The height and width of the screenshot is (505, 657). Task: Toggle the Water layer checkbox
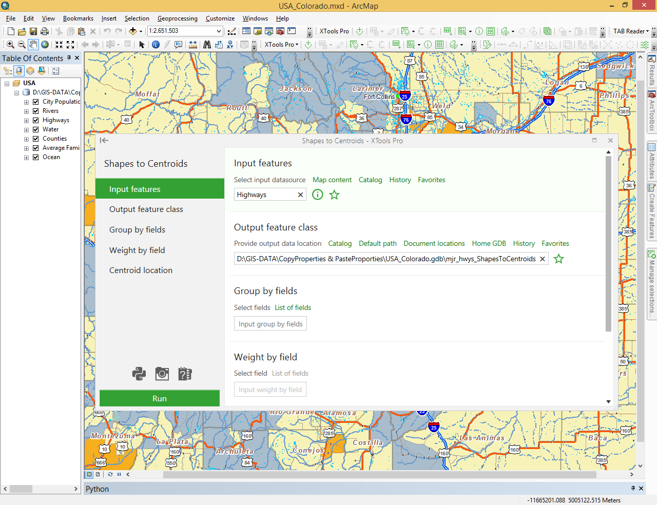click(36, 129)
